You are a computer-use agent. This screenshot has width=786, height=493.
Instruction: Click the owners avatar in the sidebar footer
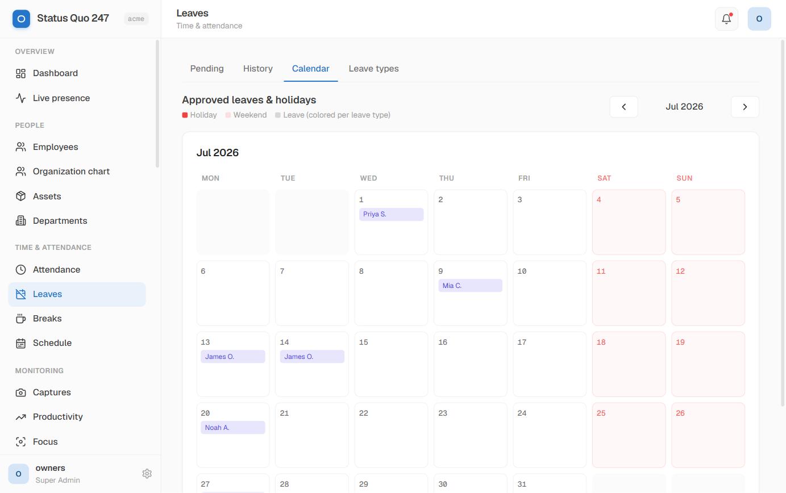[18, 474]
